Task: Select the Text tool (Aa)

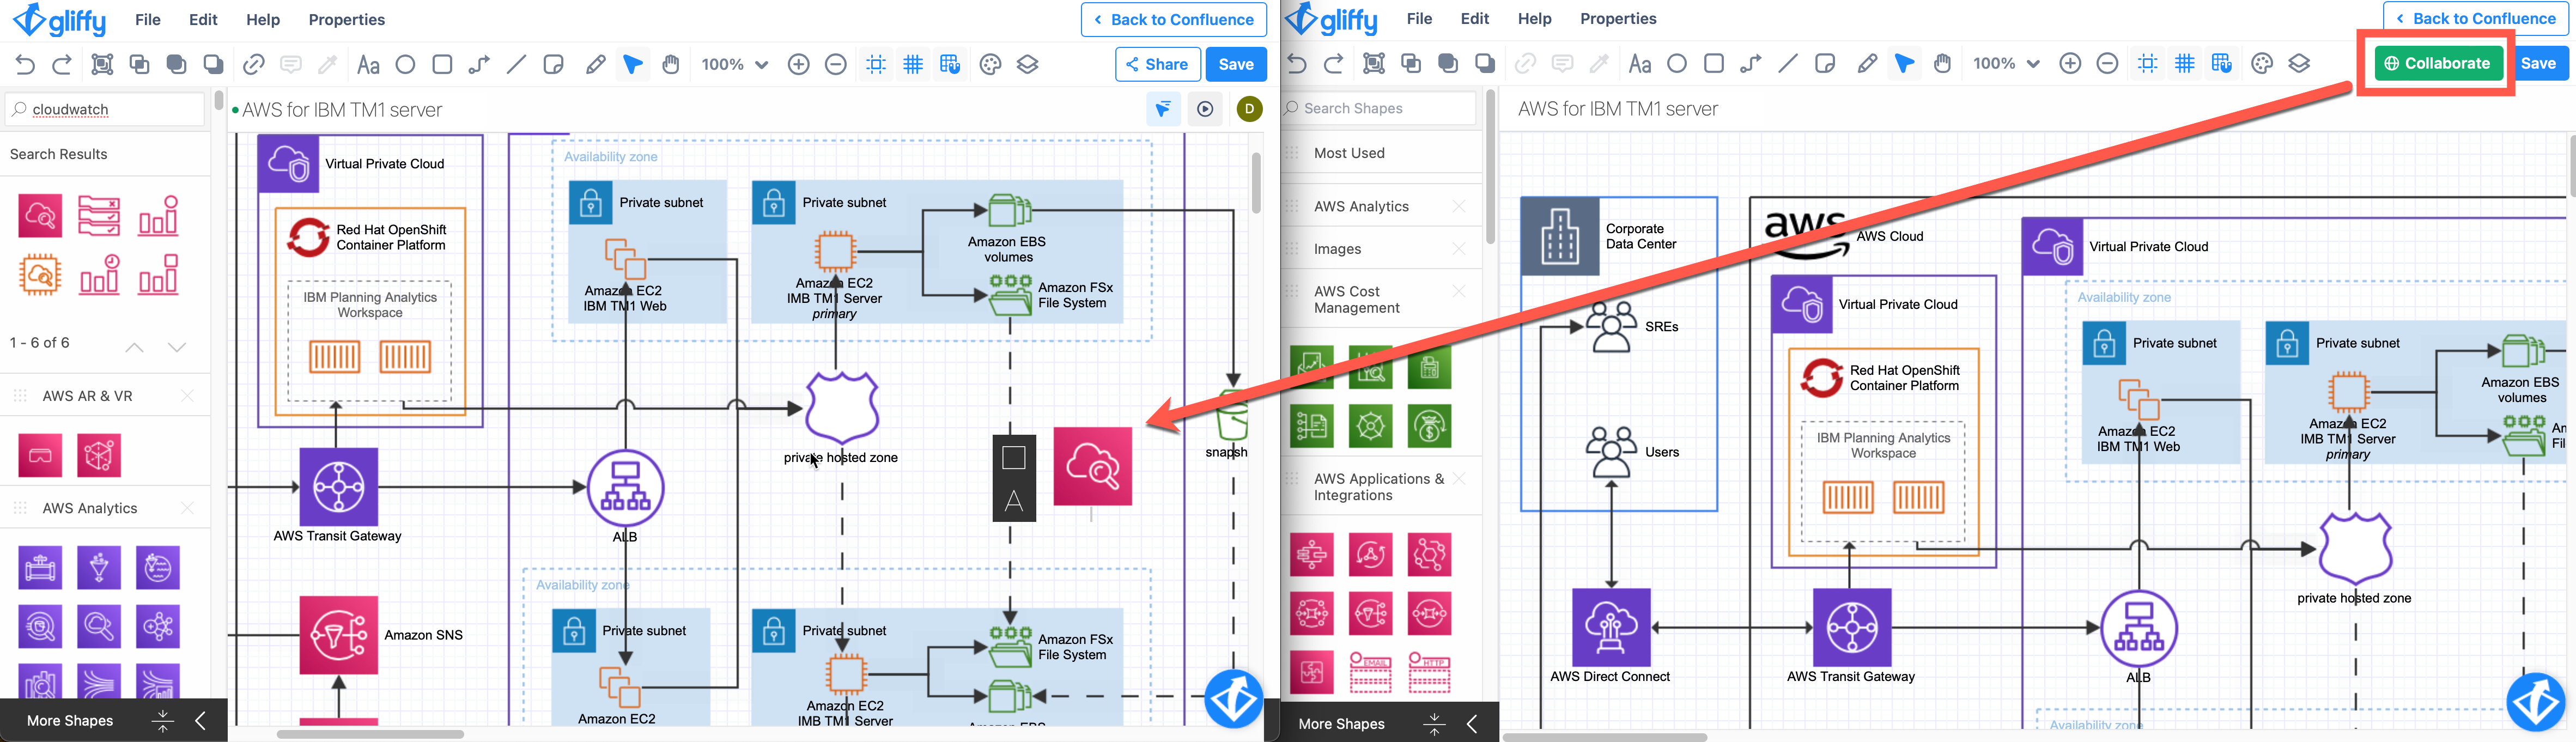Action: click(x=369, y=63)
